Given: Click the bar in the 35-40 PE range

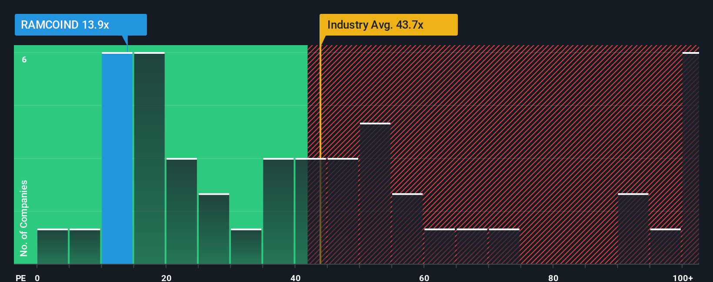Looking at the screenshot, I should [x=278, y=211].
